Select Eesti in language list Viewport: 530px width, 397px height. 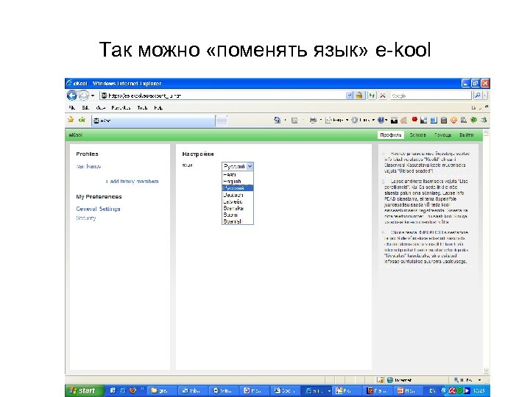point(238,175)
